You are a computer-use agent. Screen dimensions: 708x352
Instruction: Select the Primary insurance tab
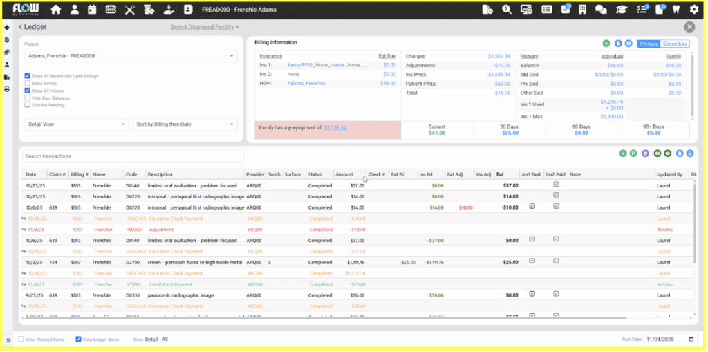649,44
